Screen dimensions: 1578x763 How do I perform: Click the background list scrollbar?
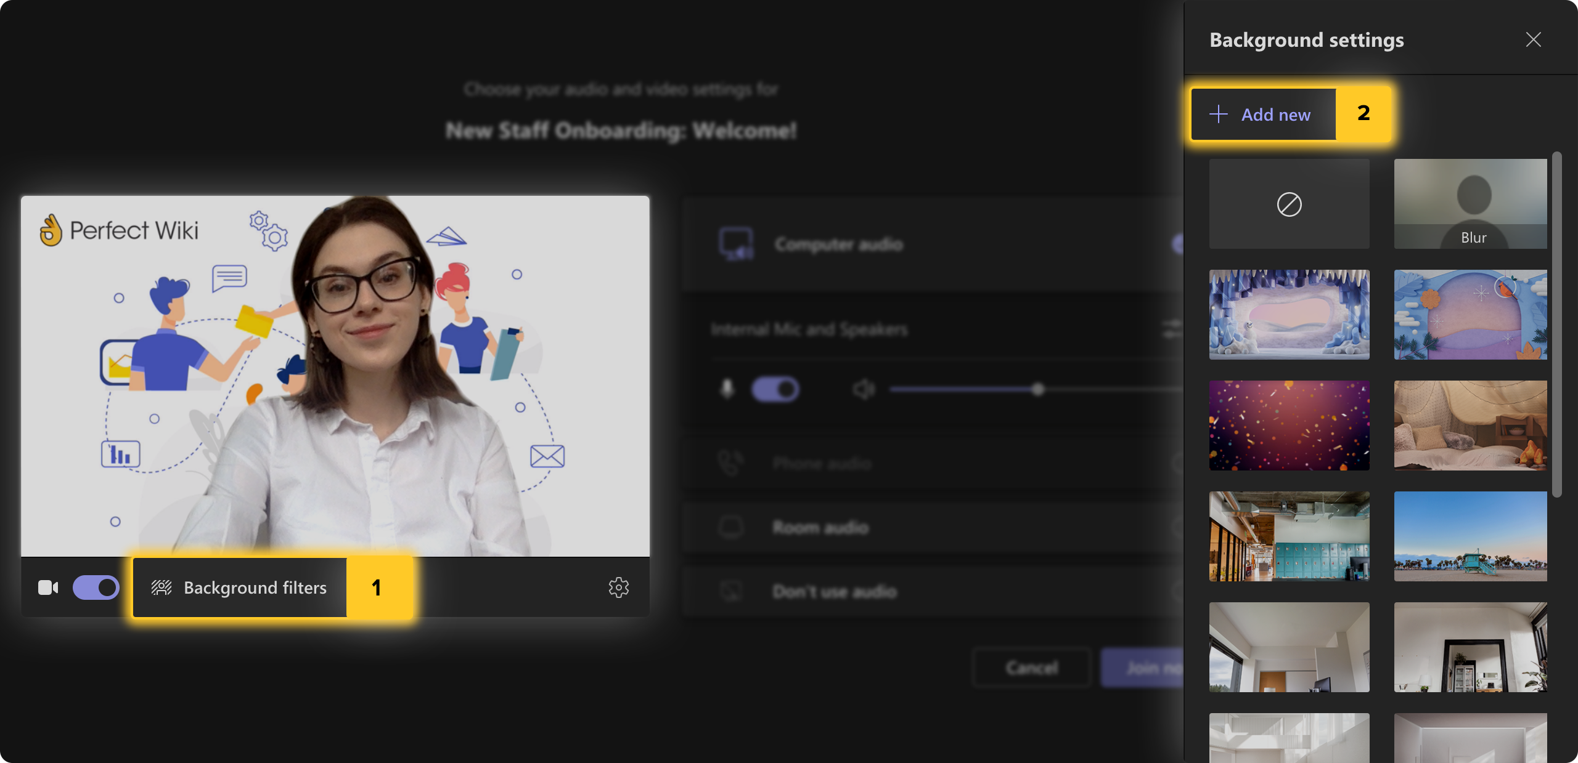click(x=1556, y=325)
